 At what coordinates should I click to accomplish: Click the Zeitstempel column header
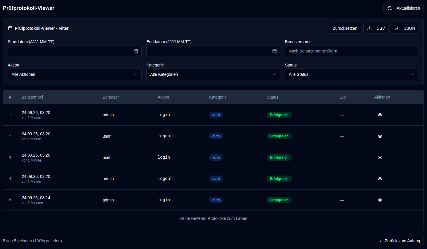coord(32,97)
